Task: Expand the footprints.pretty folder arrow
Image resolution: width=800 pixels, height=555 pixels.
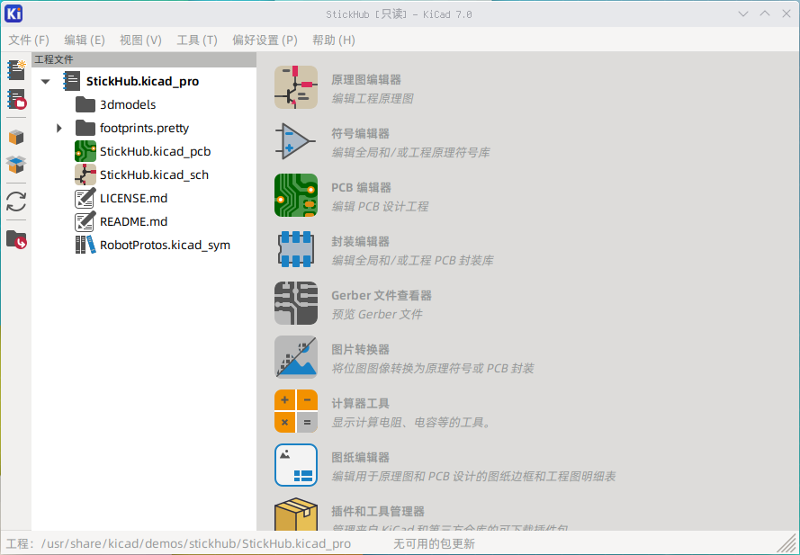Action: pos(59,128)
